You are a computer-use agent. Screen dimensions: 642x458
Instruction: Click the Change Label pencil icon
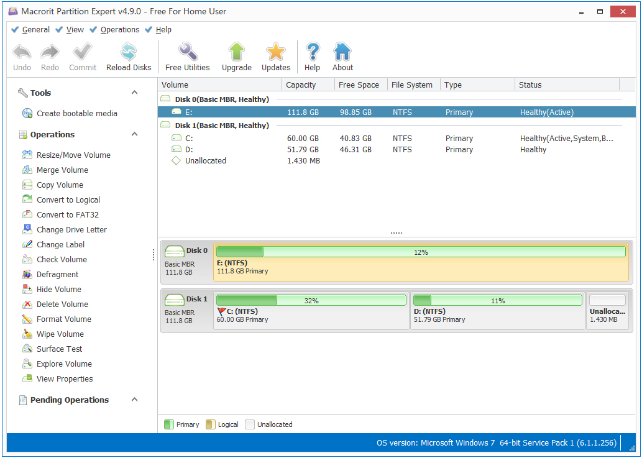click(27, 244)
